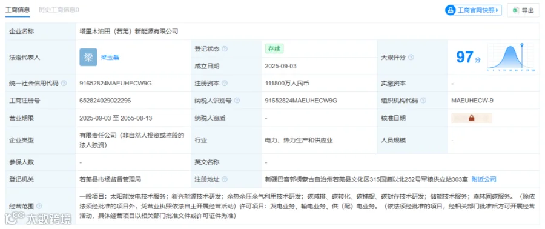The width and height of the screenshot is (545, 229).
Task: Click the 存续 status tag
Action: (x=274, y=49)
